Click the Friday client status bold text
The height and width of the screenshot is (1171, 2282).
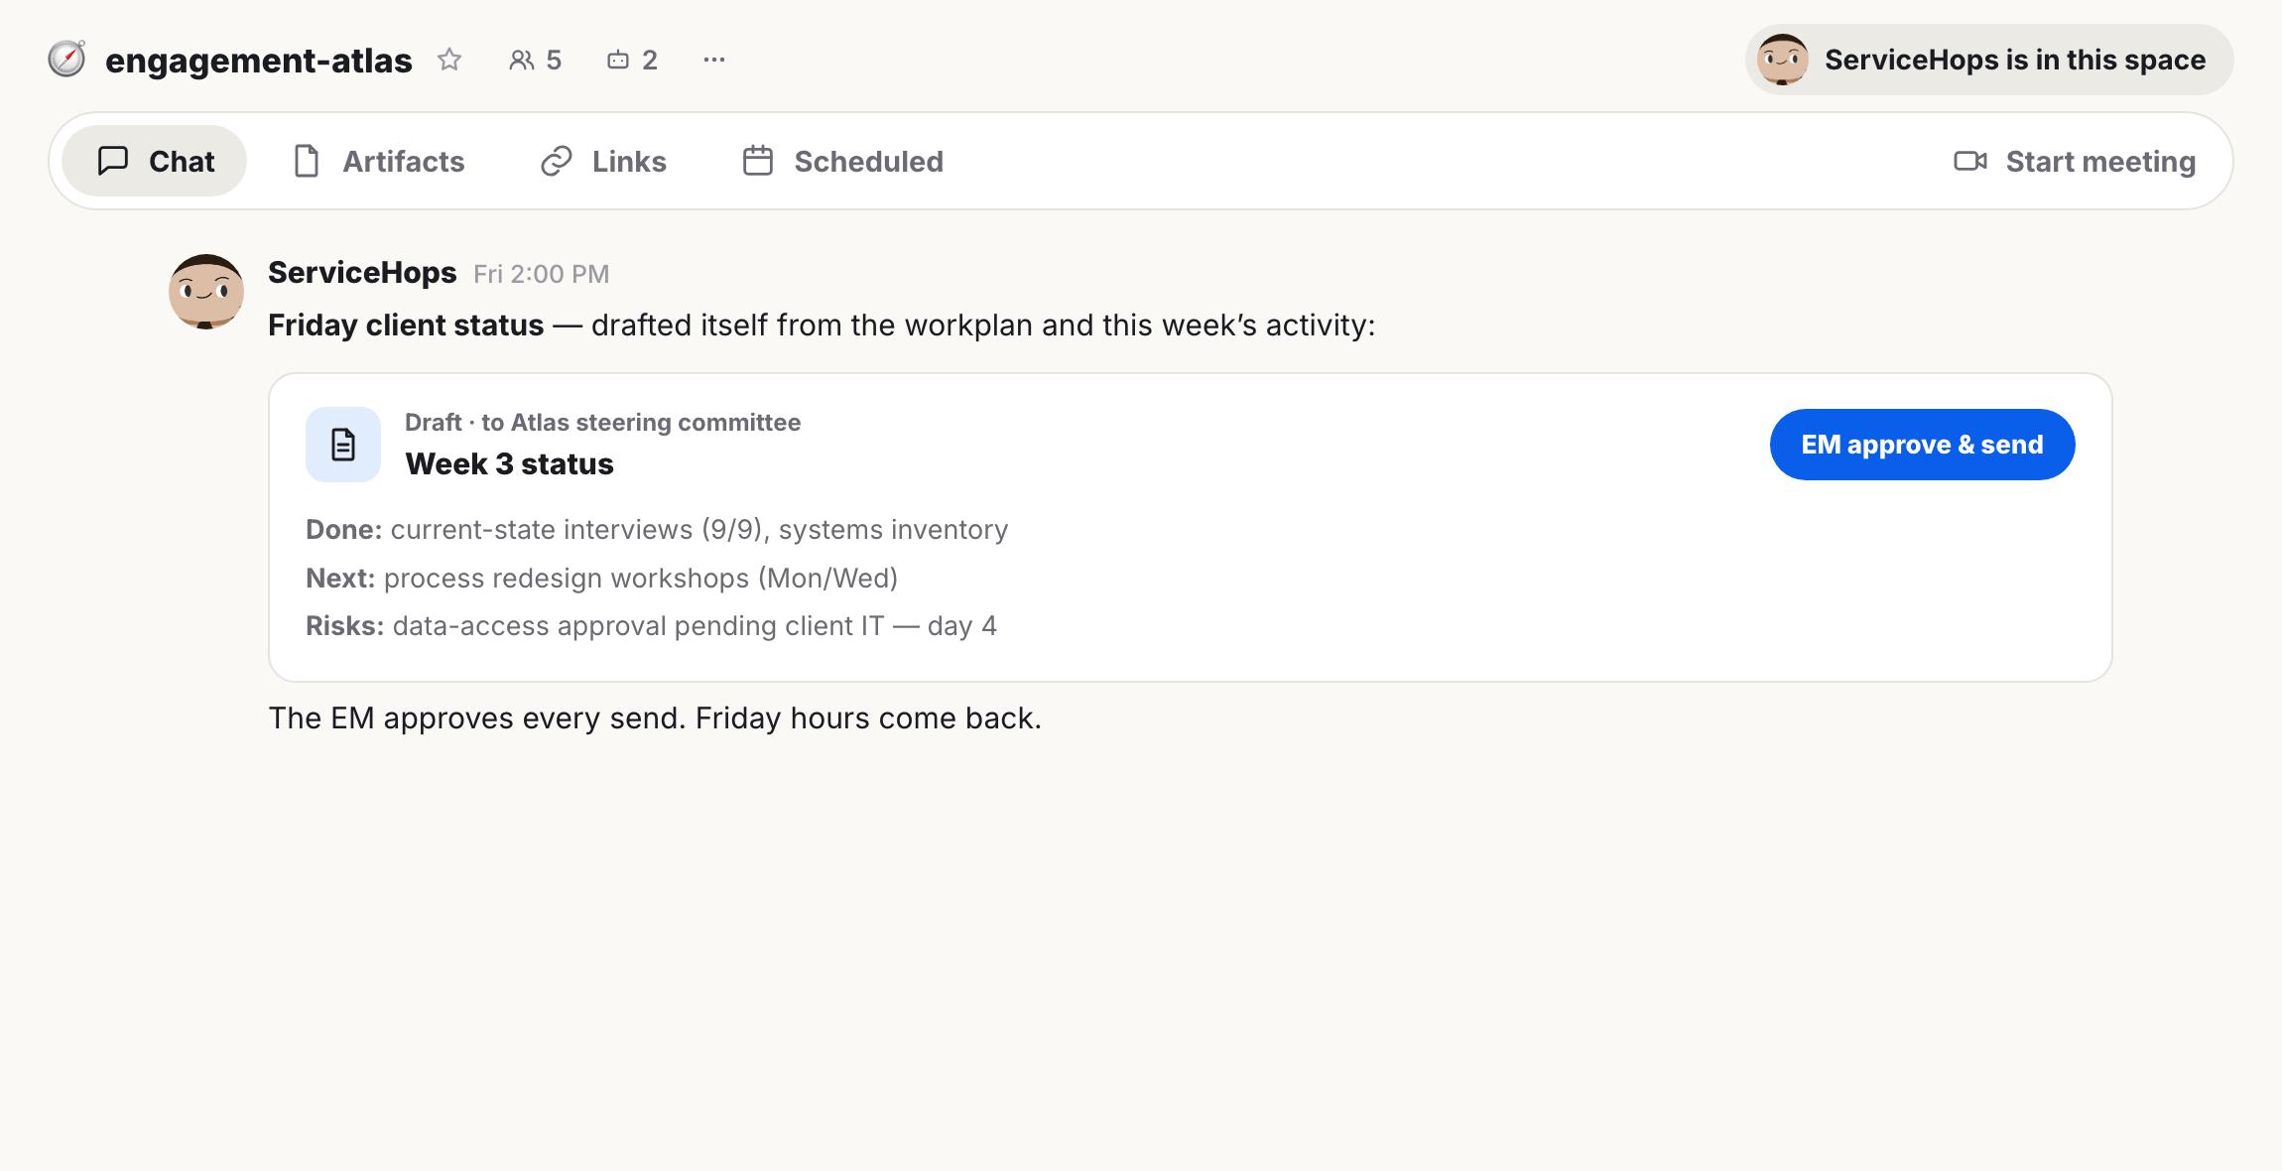[x=406, y=325]
